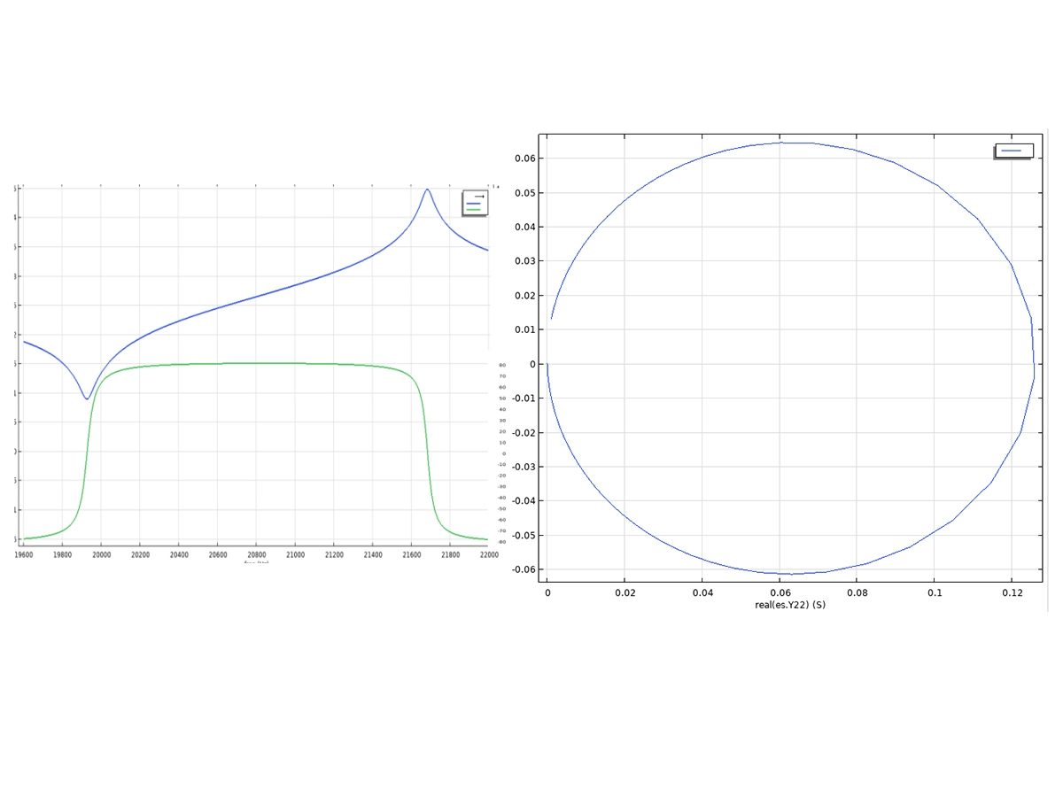The height and width of the screenshot is (797, 1063).
Task: Click the 0.08 tick on the real(es.Y22) axis
Action: (857, 592)
